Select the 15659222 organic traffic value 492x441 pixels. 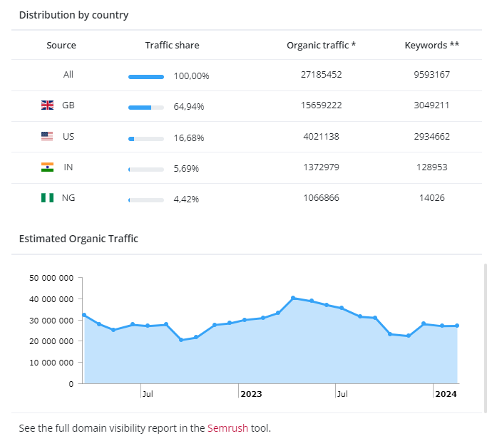(322, 105)
